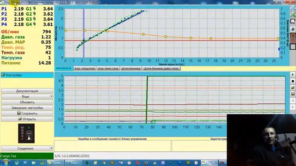Delete blue multiplier points icon

click(293, 8)
